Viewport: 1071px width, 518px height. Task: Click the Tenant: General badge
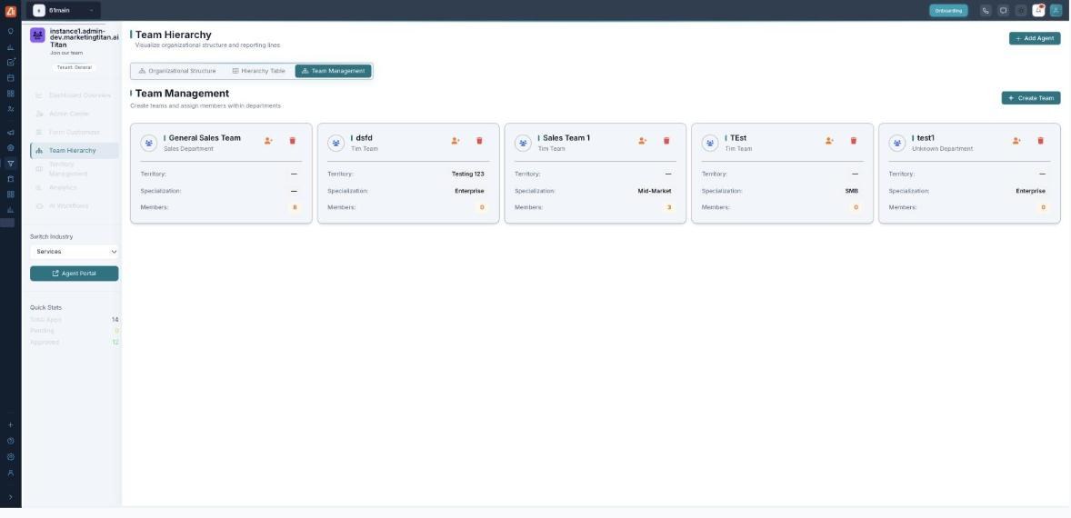tap(74, 67)
